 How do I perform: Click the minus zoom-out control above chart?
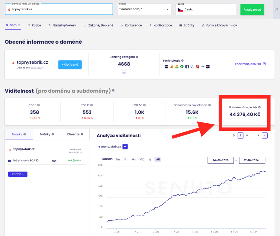[265, 135]
